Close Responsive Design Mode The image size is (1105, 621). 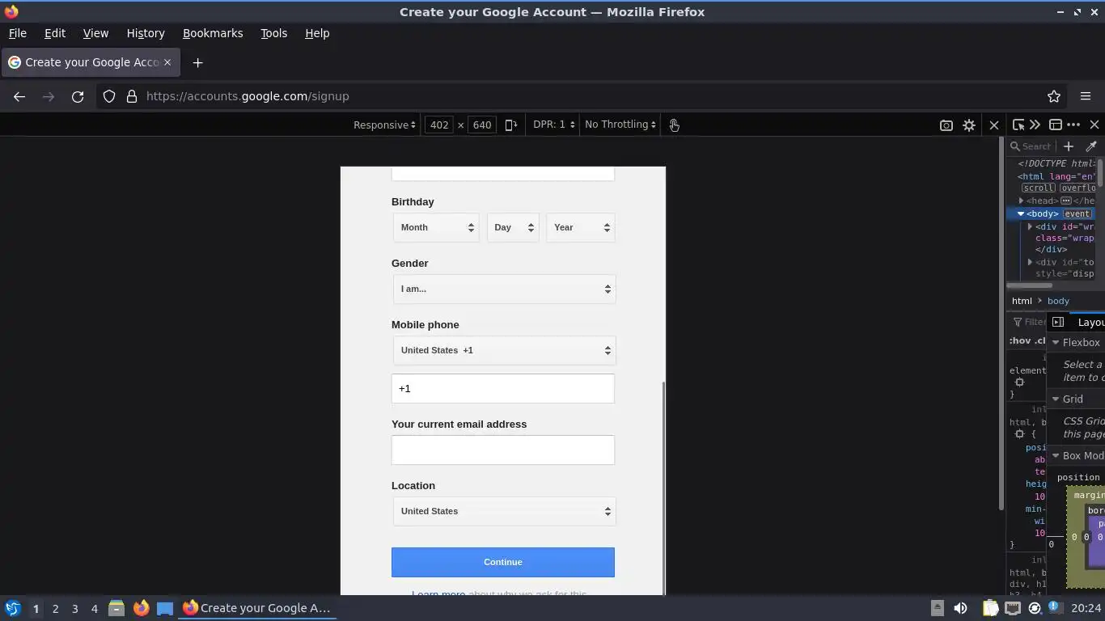994,125
